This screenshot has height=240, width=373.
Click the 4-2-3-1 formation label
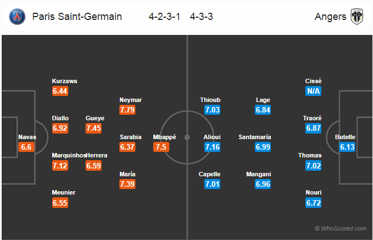click(x=164, y=17)
